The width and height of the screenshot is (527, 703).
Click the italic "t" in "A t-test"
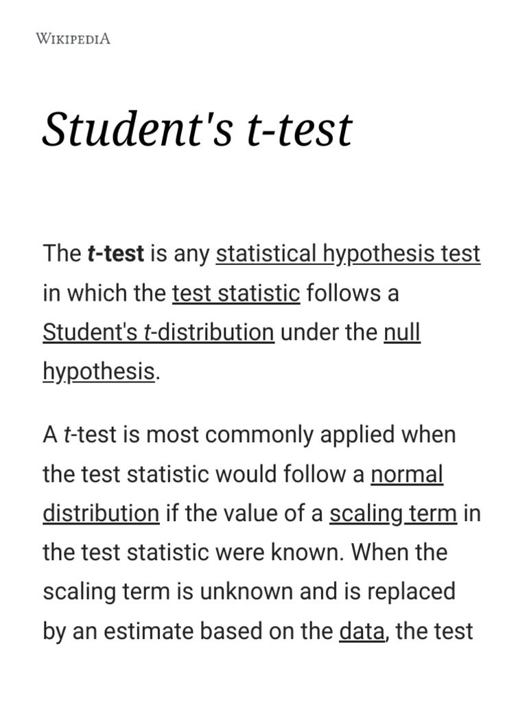[x=67, y=435]
